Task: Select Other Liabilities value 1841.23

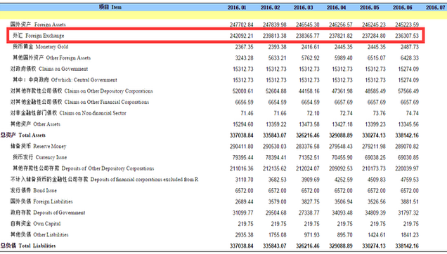Action: [x=409, y=235]
